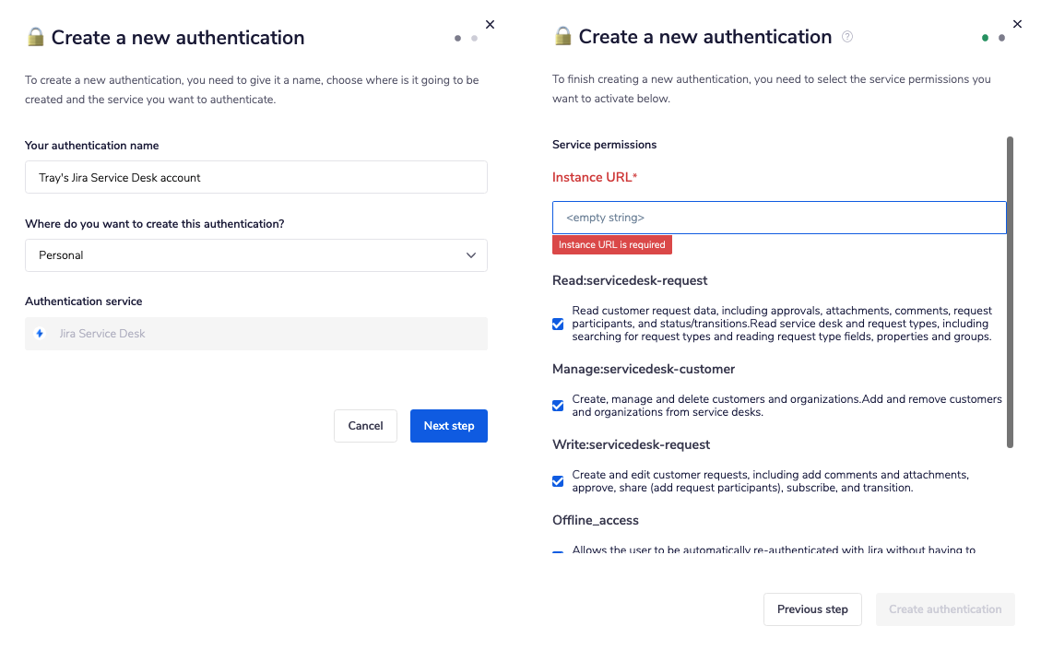Click the Jira Service Desk service icon
The width and height of the screenshot is (1041, 650).
(x=39, y=335)
